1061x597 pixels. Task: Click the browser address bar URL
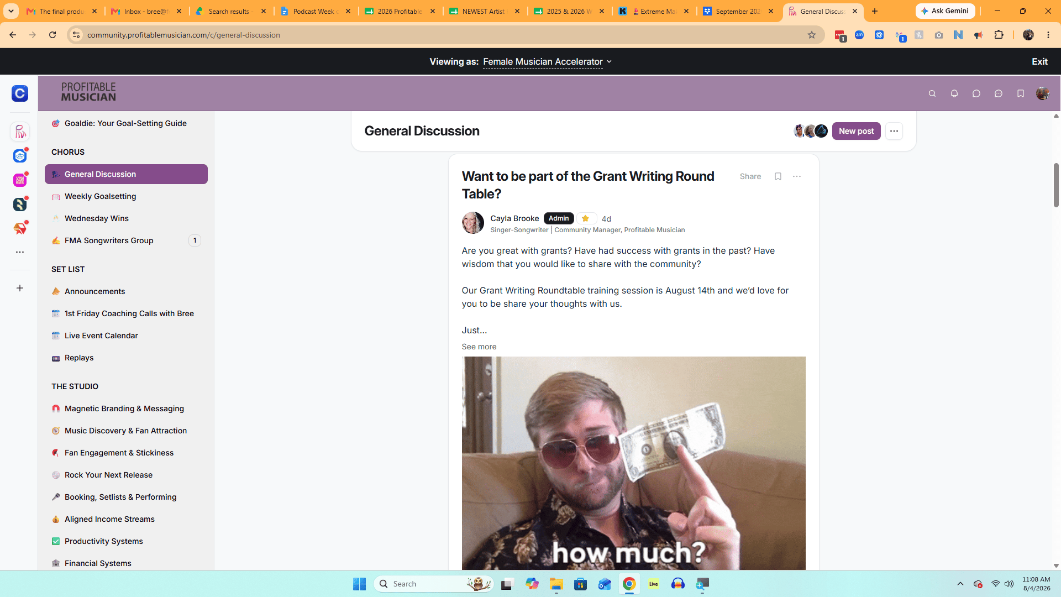(x=183, y=35)
